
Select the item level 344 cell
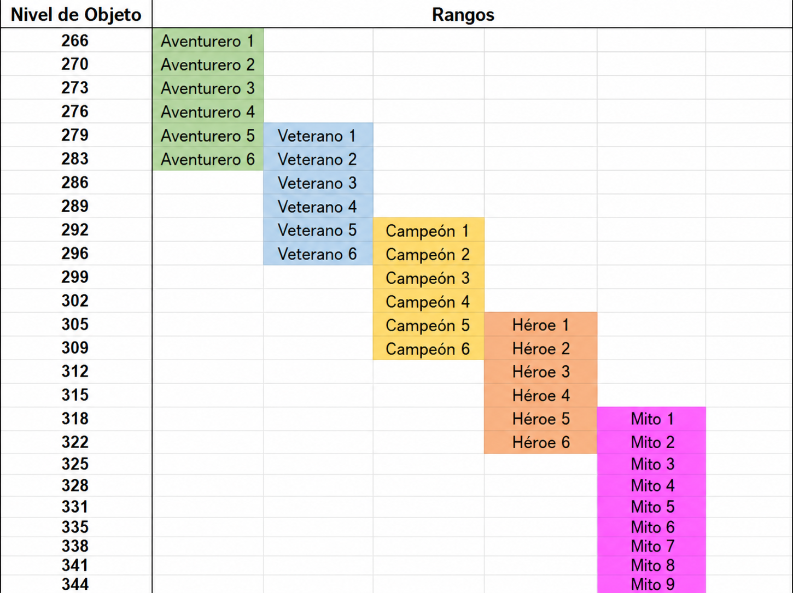tap(76, 584)
